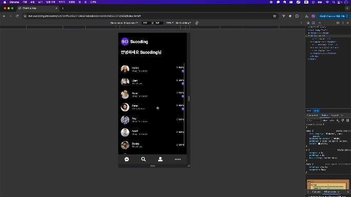The width and height of the screenshot is (351, 197).
Task: Toggle the element state (:hov) option
Action: pos(325,121)
